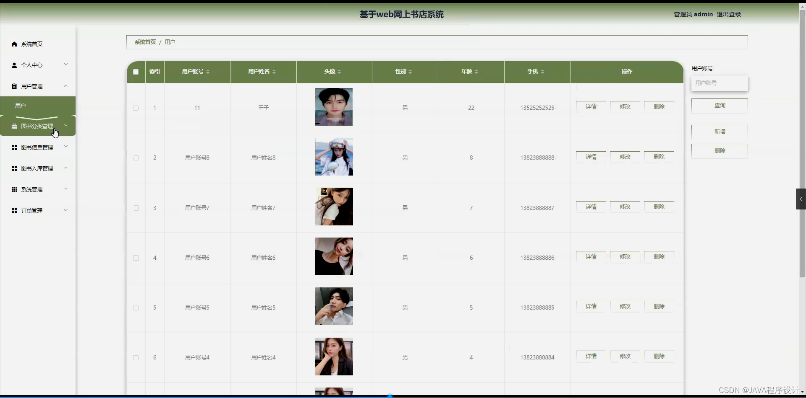Expand the 个人中心 chevron
Screen dimensions: 806x398
point(66,65)
